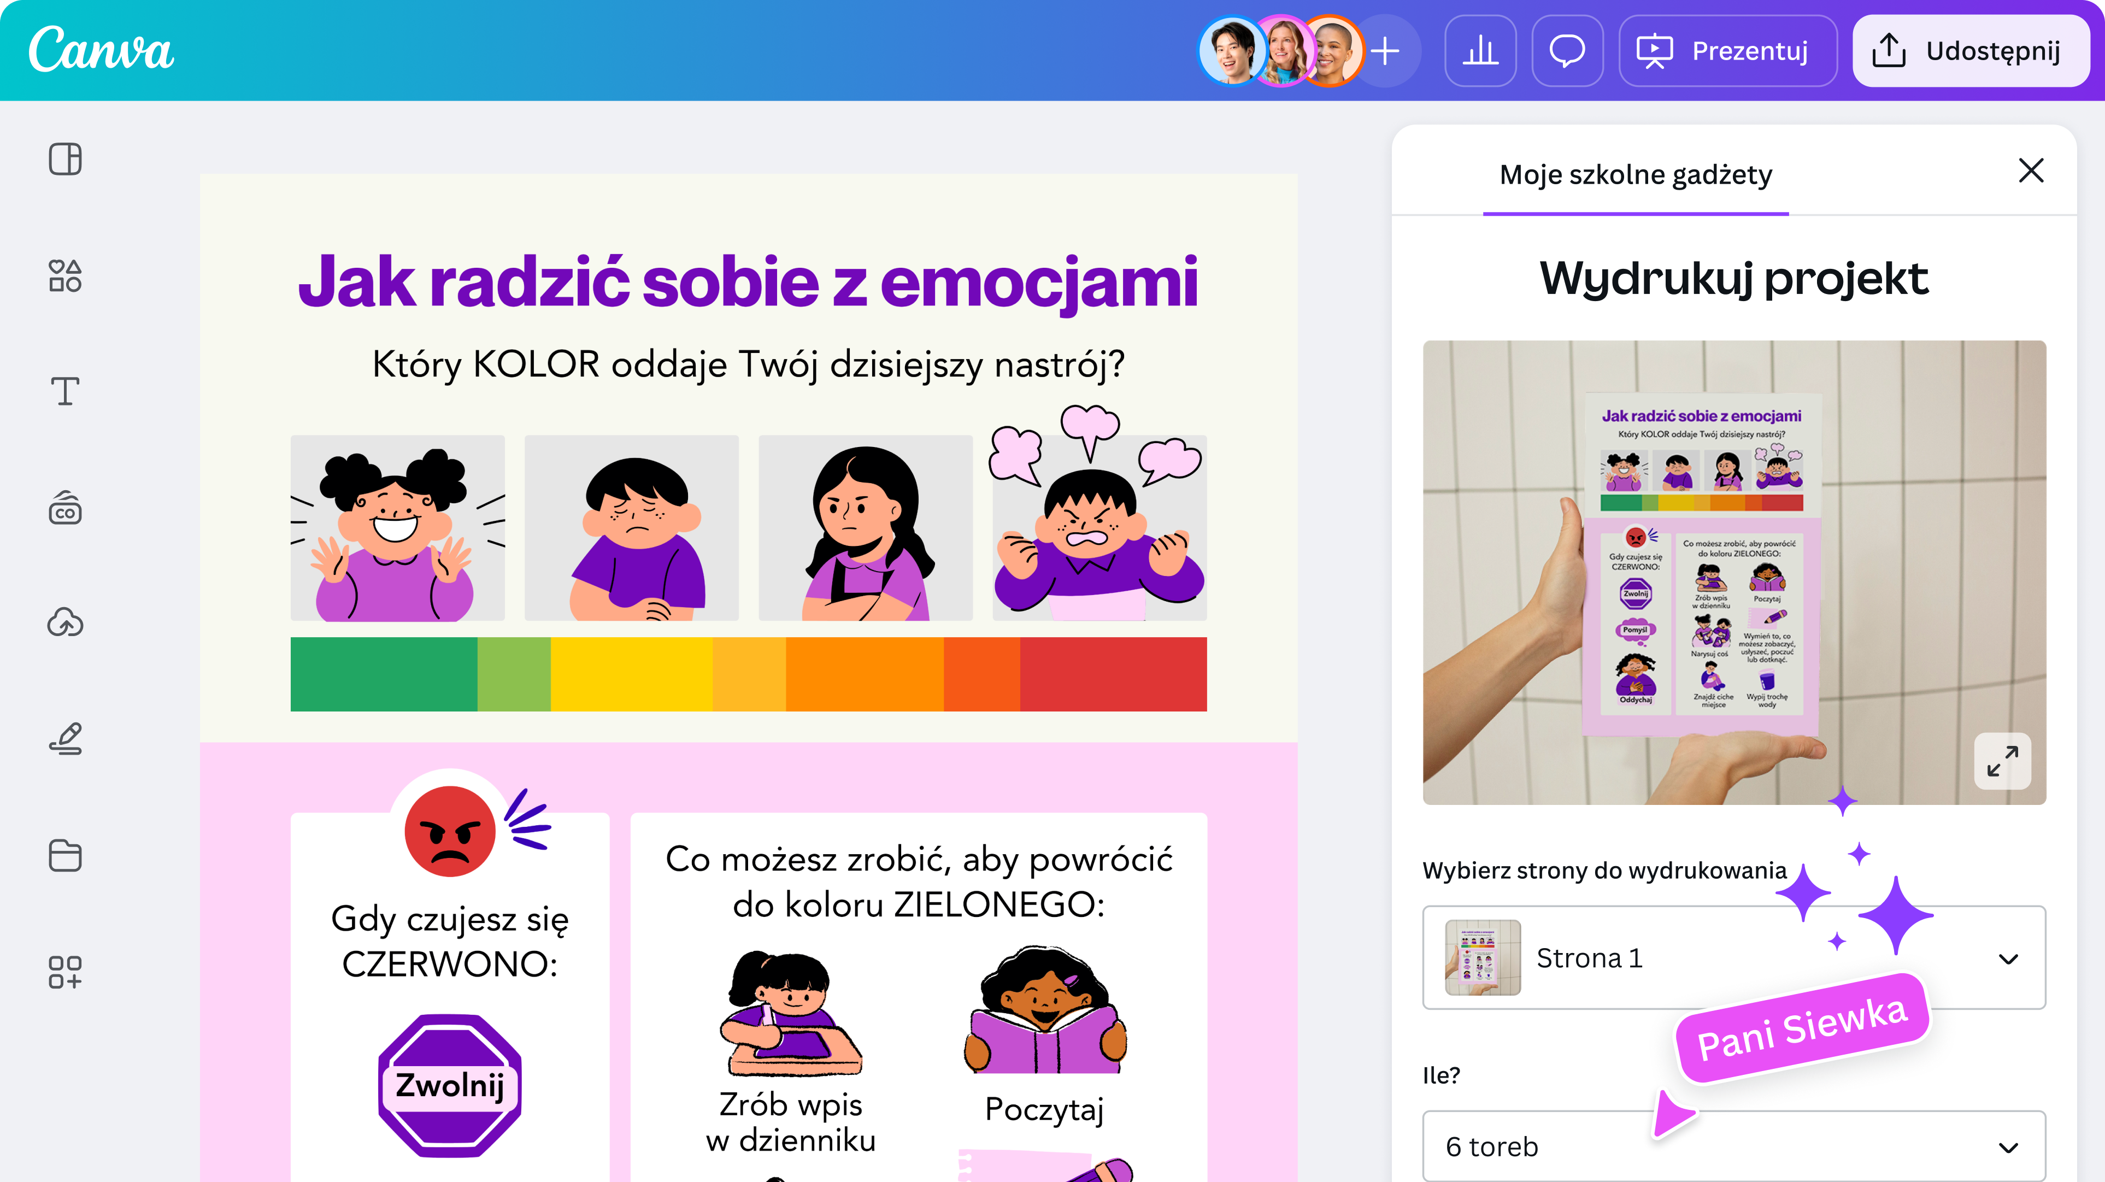Open the Uploads cloud icon
The height and width of the screenshot is (1182, 2105).
pos(66,623)
